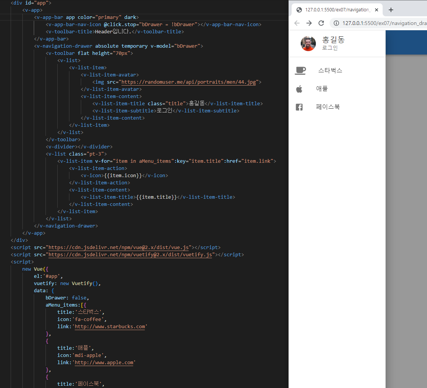Click the 로그인 subtitle in drawer
427x388 pixels.
330,48
